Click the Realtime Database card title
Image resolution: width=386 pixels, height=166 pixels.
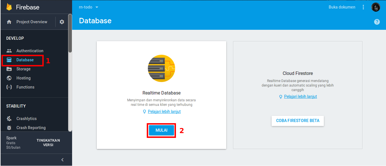161,93
